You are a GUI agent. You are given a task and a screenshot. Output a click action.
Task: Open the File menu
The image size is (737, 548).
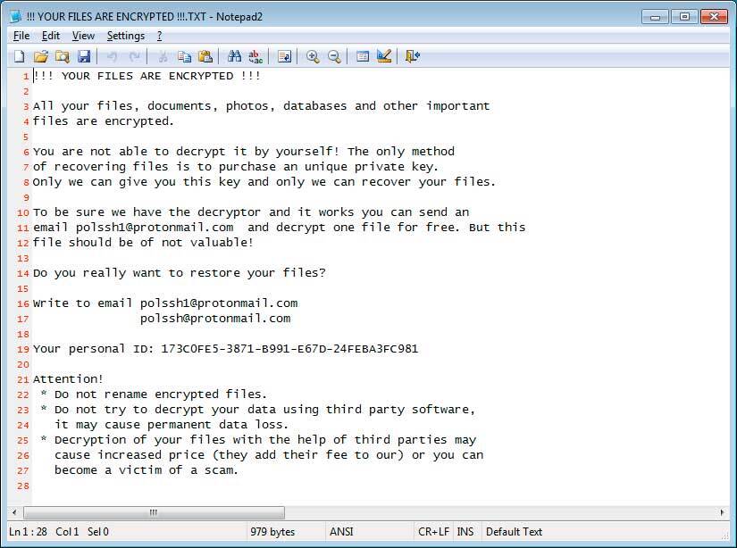click(21, 36)
